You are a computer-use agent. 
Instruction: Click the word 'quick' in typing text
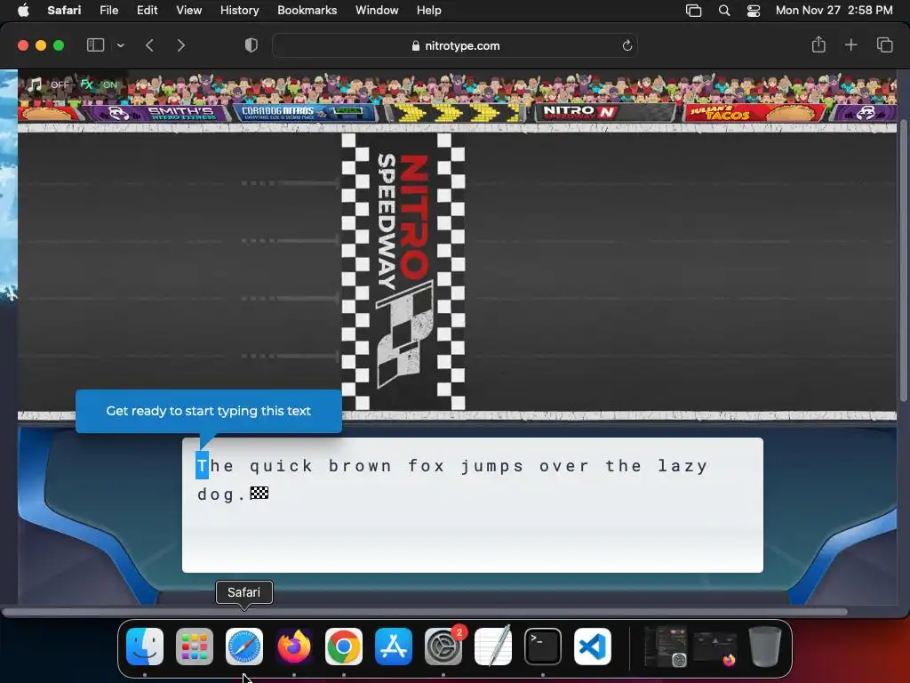[282, 466]
